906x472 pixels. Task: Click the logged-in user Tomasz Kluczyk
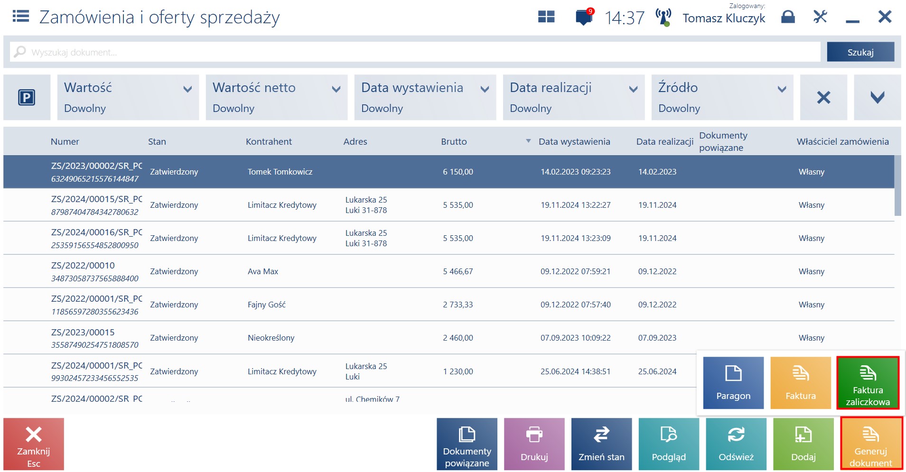pyautogui.click(x=724, y=18)
